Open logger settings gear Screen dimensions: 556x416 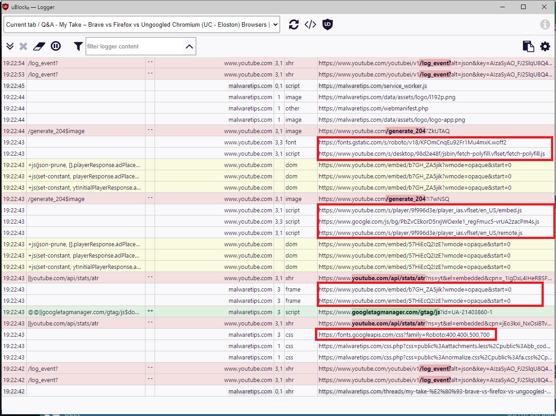(545, 46)
